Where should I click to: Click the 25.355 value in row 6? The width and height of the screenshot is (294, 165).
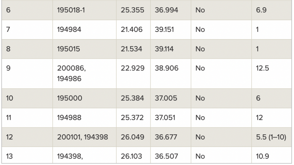[132, 10]
